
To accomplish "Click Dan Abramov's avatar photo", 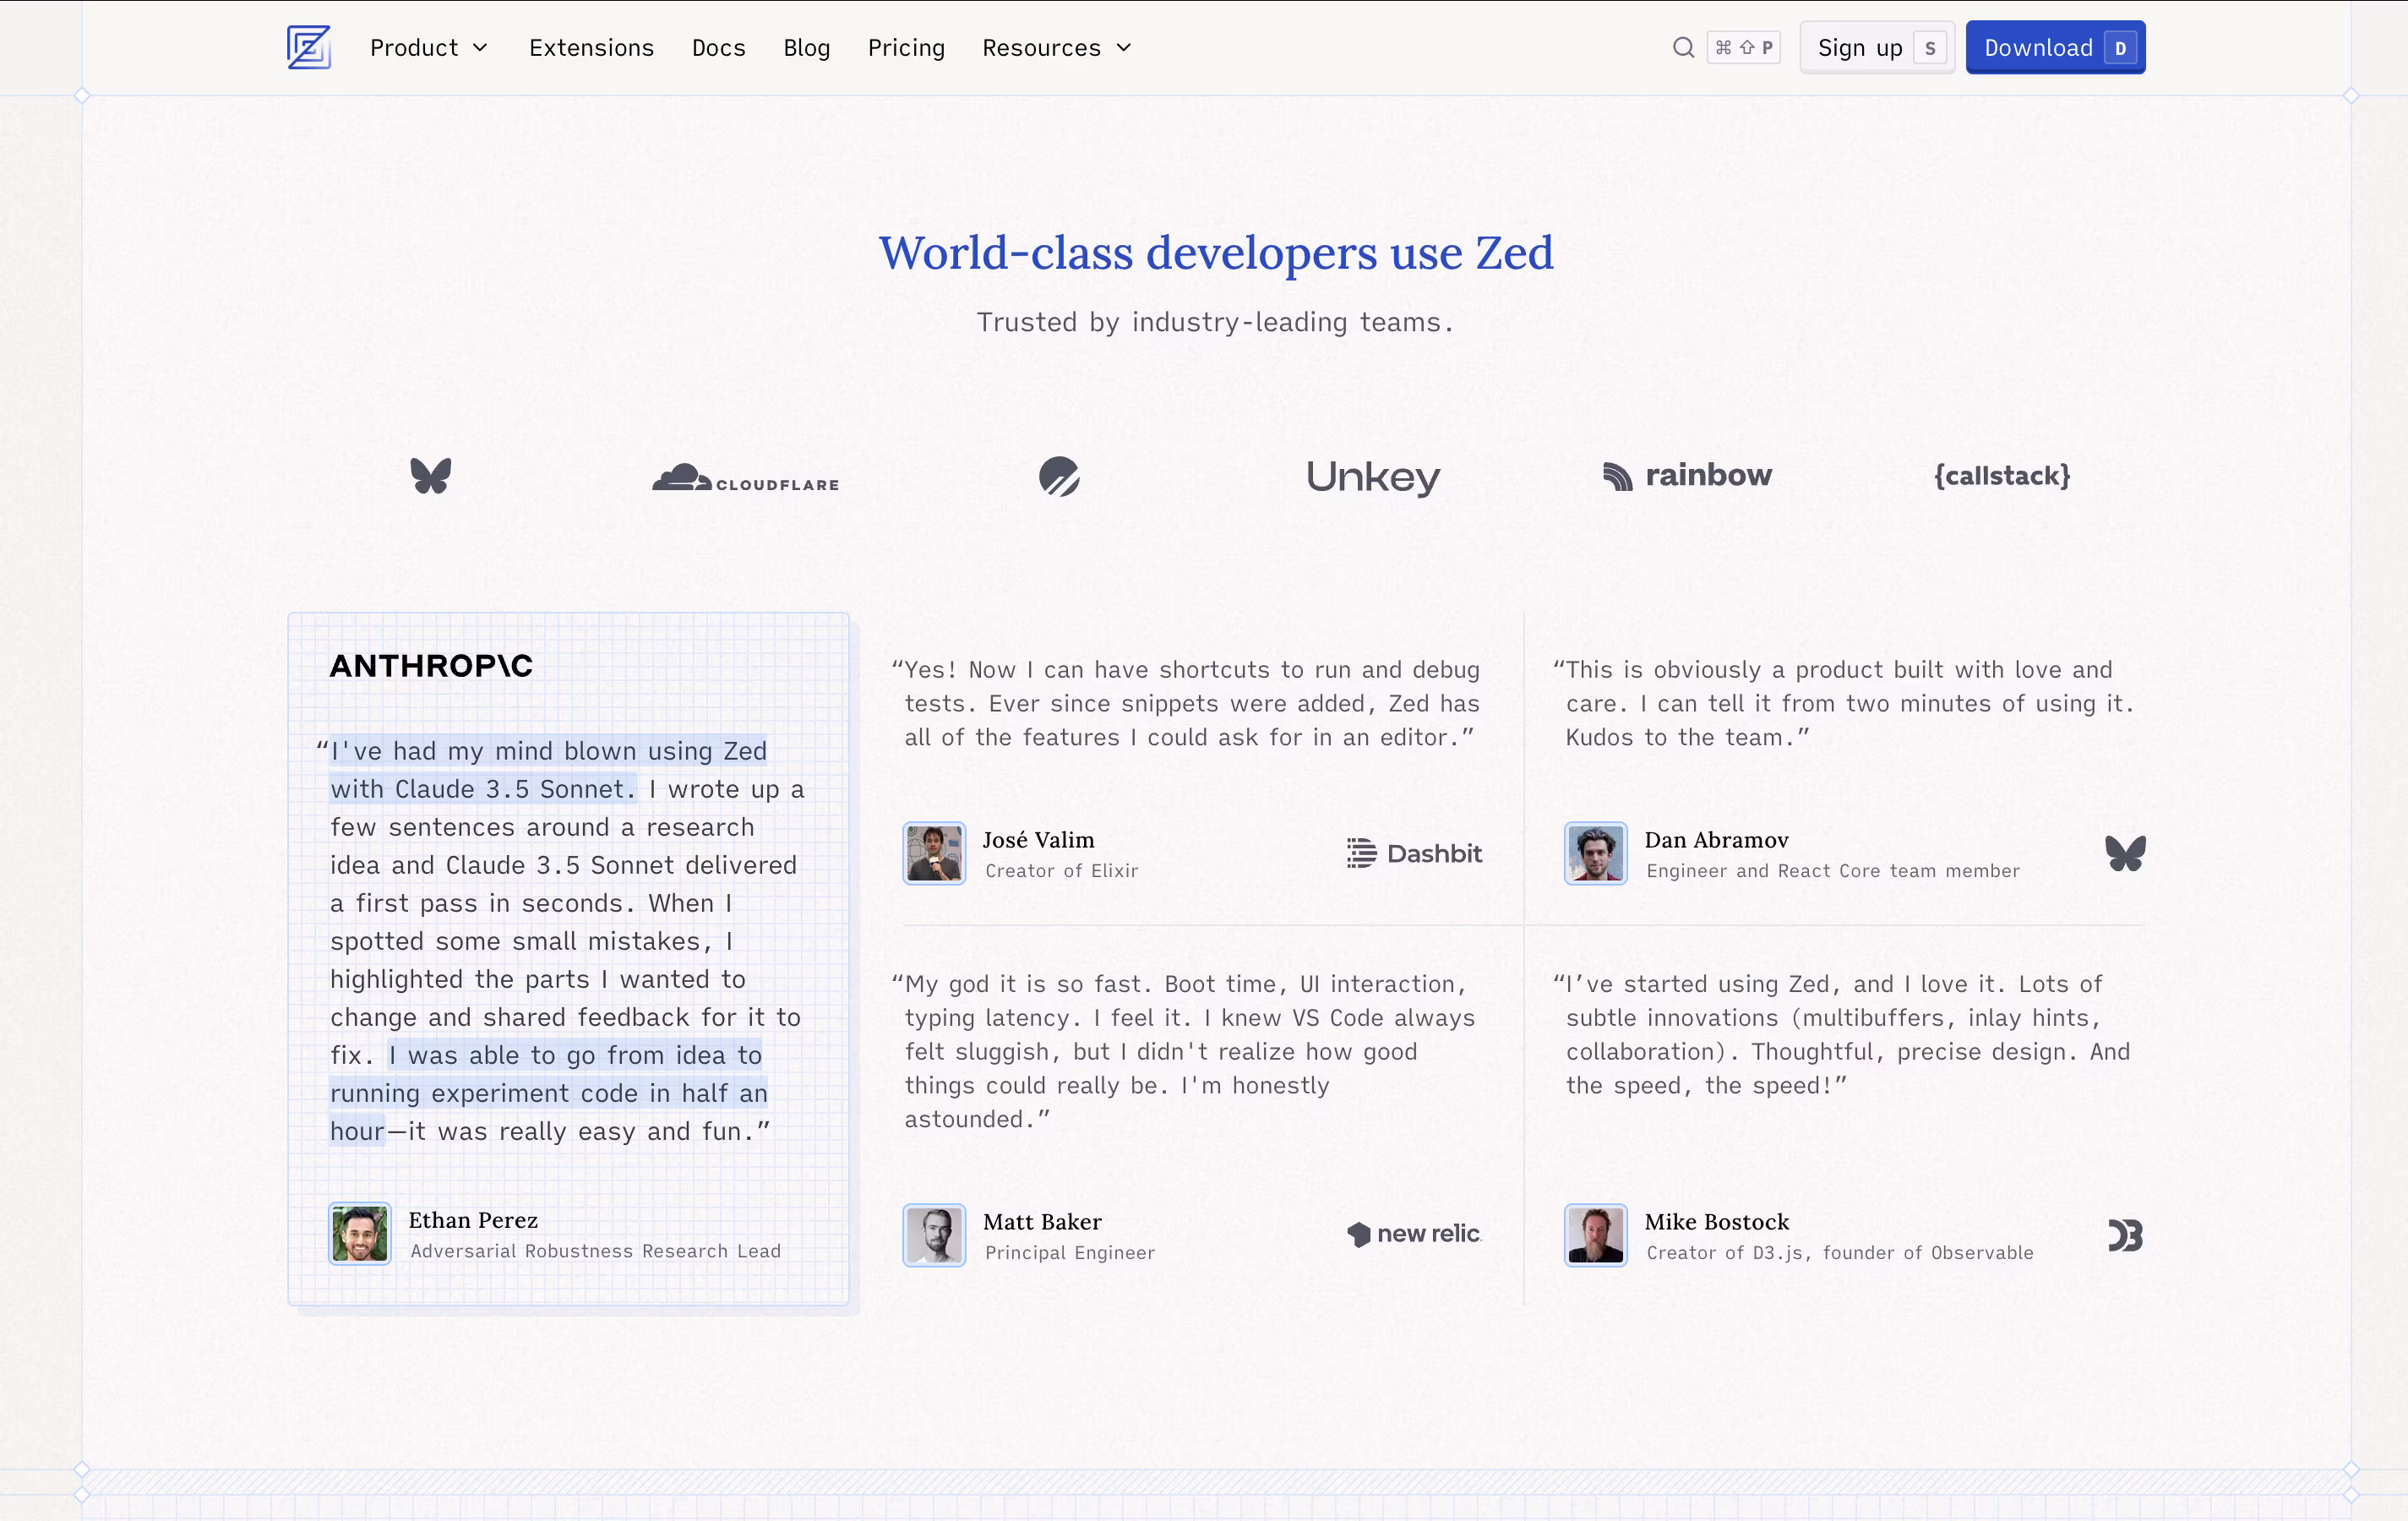I will [1596, 853].
